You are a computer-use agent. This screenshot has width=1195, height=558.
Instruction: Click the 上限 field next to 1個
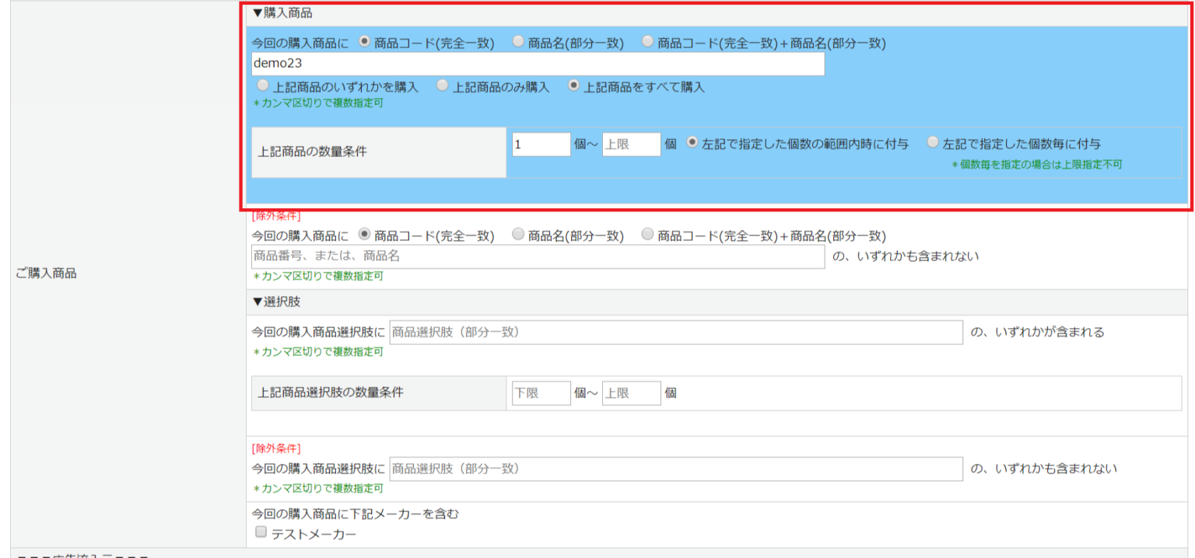(x=630, y=143)
